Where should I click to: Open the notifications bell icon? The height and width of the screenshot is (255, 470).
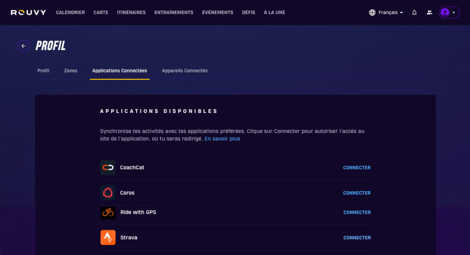[x=414, y=12]
